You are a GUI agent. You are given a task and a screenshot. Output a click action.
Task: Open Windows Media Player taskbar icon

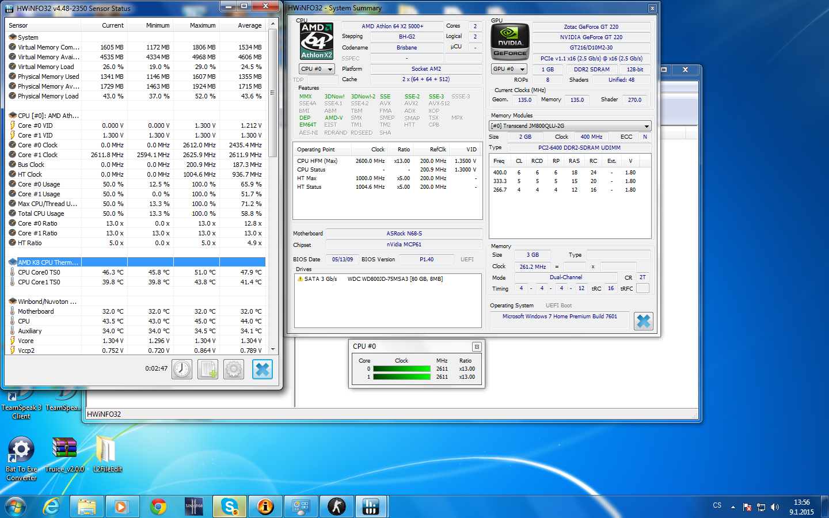click(x=121, y=506)
